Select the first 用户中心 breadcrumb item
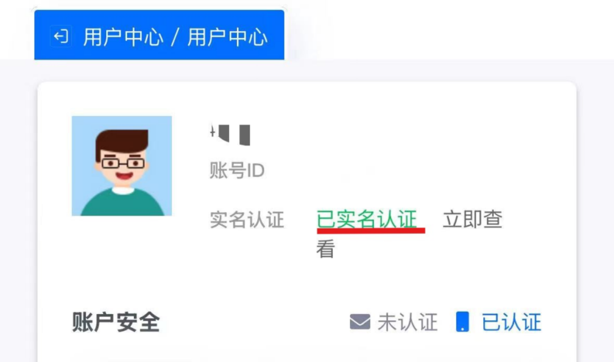 (123, 37)
